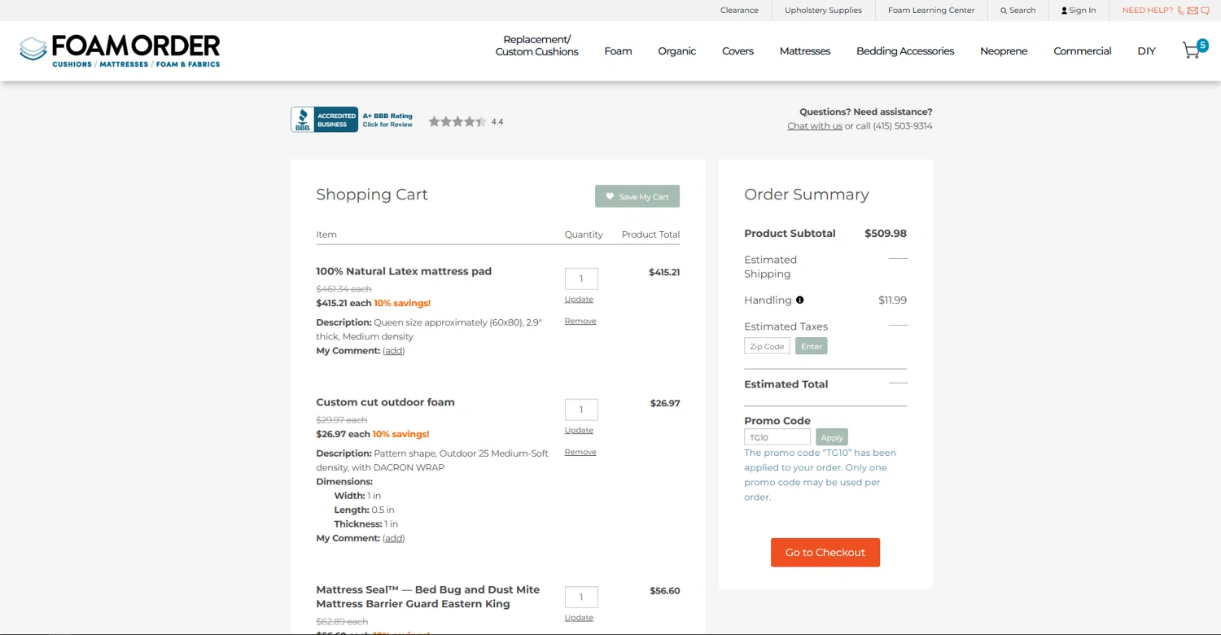Remove Custom cut outdoor foam from cart
Screen dimensions: 1221x635
pyautogui.click(x=580, y=452)
